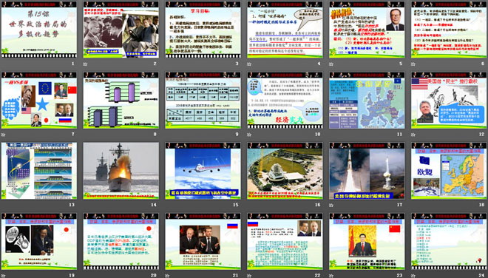Select slide 15 airplane thumbnail
Viewport: 488px width, 278px height.
click(203, 171)
